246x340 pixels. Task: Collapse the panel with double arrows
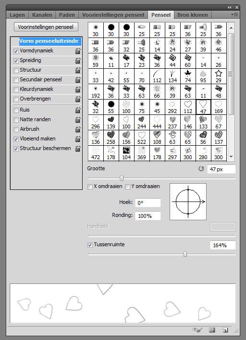230,7
